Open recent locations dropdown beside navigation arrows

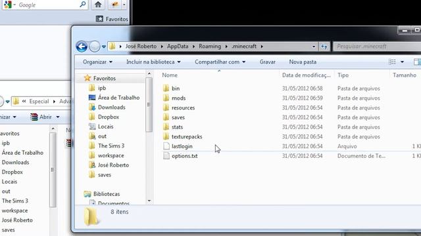coord(104,47)
